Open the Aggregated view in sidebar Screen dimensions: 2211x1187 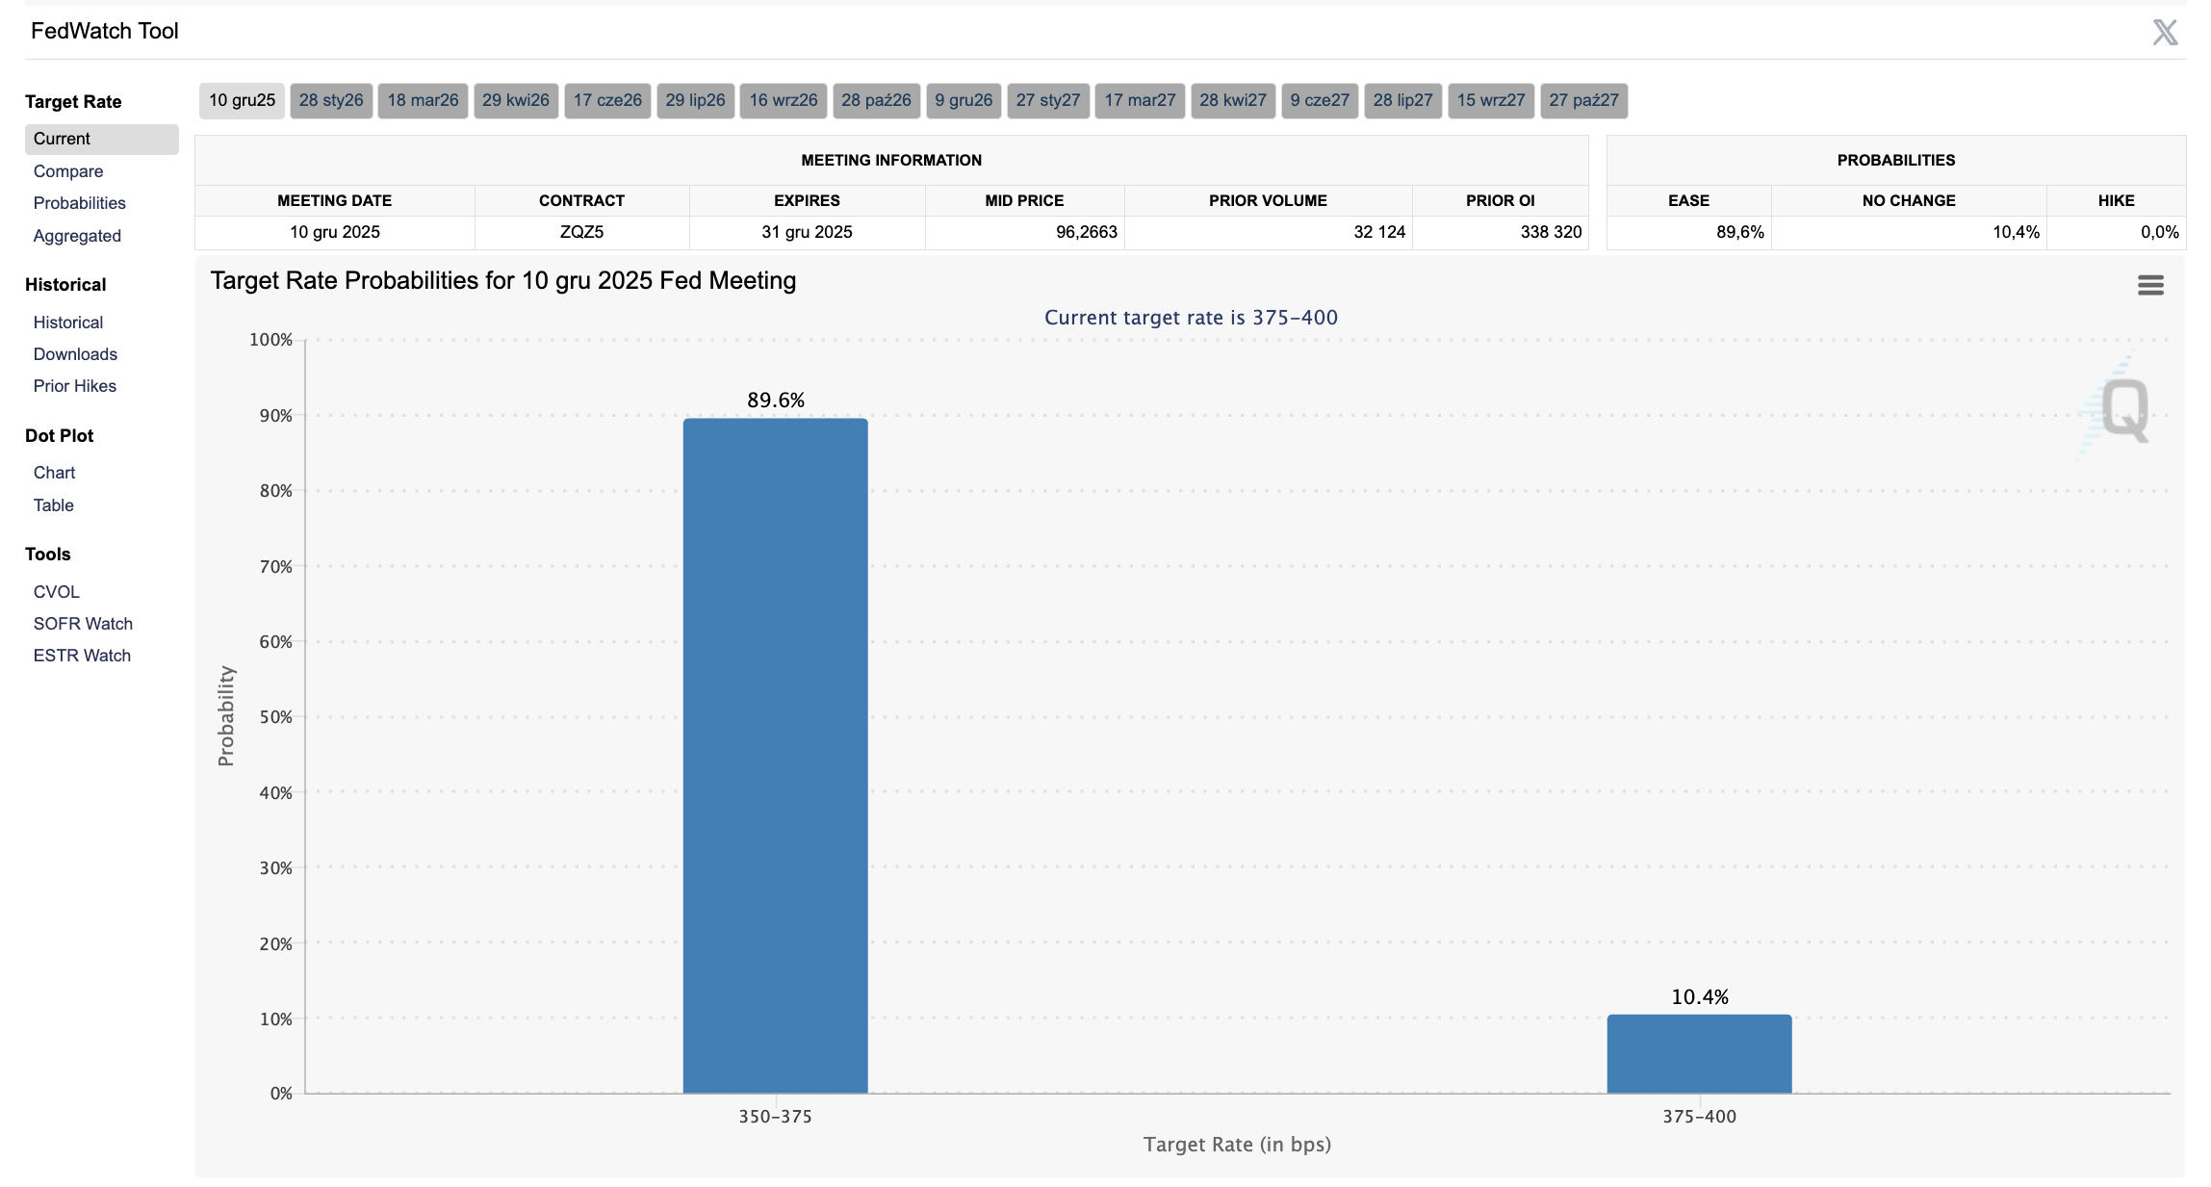click(77, 236)
